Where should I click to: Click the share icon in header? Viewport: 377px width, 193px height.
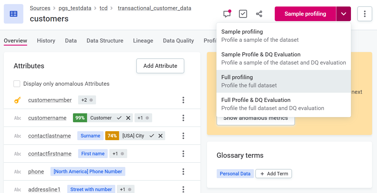[x=259, y=14]
